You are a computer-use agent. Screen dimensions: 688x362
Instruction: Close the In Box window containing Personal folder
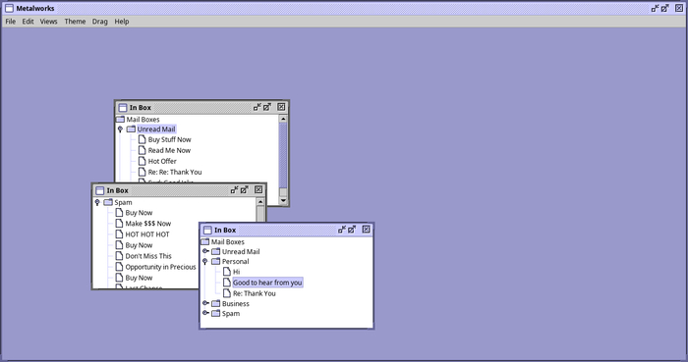coord(366,230)
